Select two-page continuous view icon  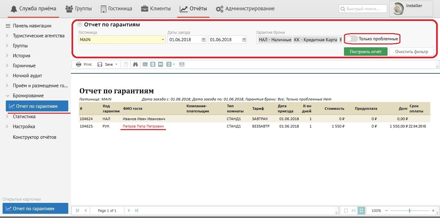tap(160, 64)
